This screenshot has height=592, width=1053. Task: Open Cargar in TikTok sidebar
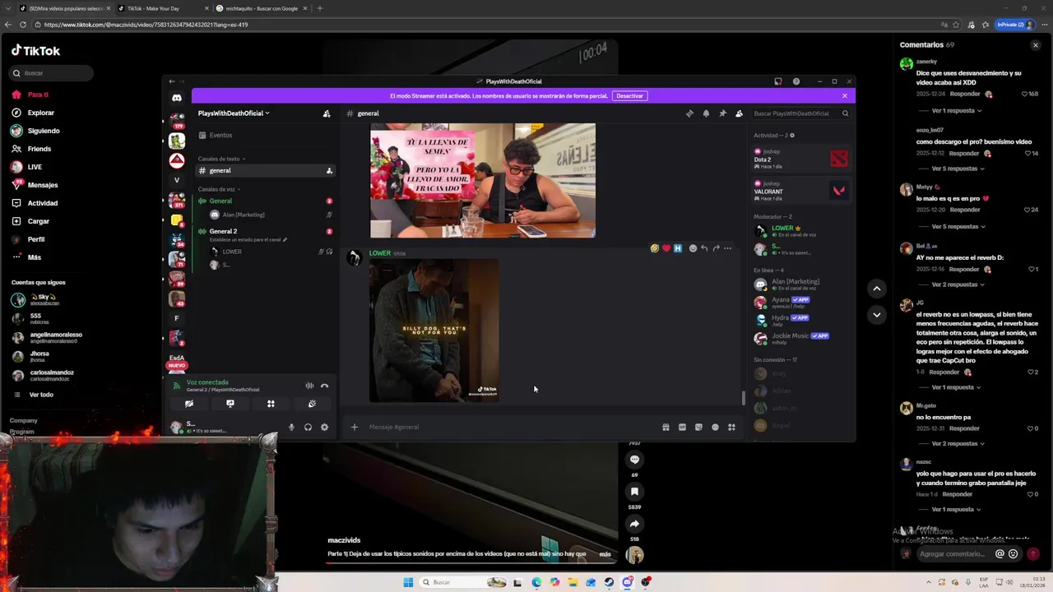(39, 221)
